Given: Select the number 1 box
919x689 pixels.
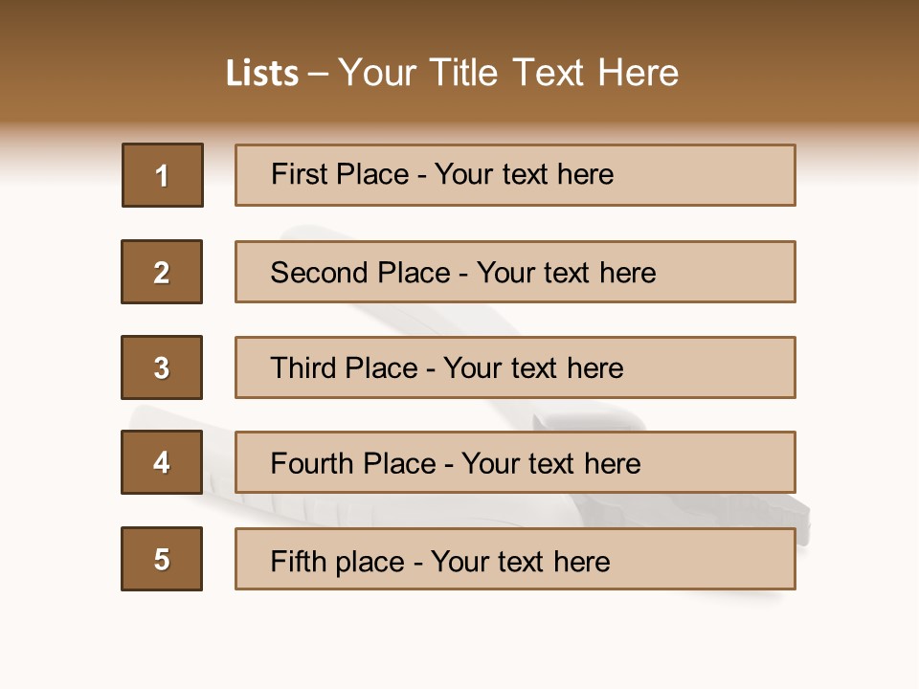Looking at the screenshot, I should pos(163,175).
